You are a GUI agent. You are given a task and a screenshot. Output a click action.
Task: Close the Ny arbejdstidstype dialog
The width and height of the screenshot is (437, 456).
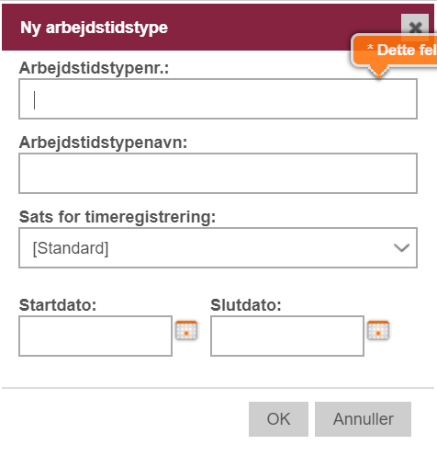(415, 28)
